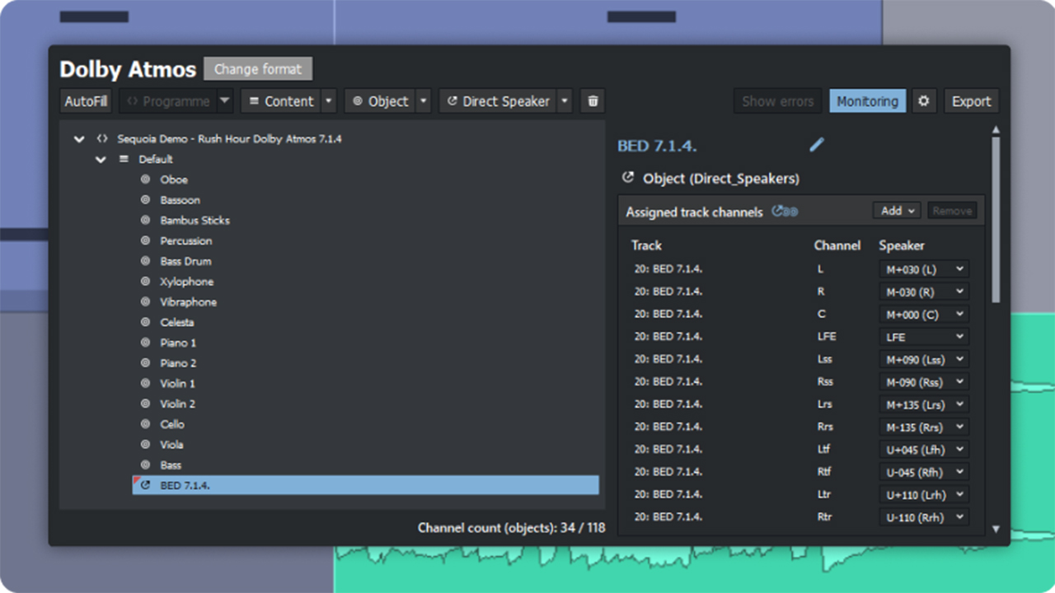1055x593 pixels.
Task: Click the Remove button for track channels
Action: click(952, 211)
